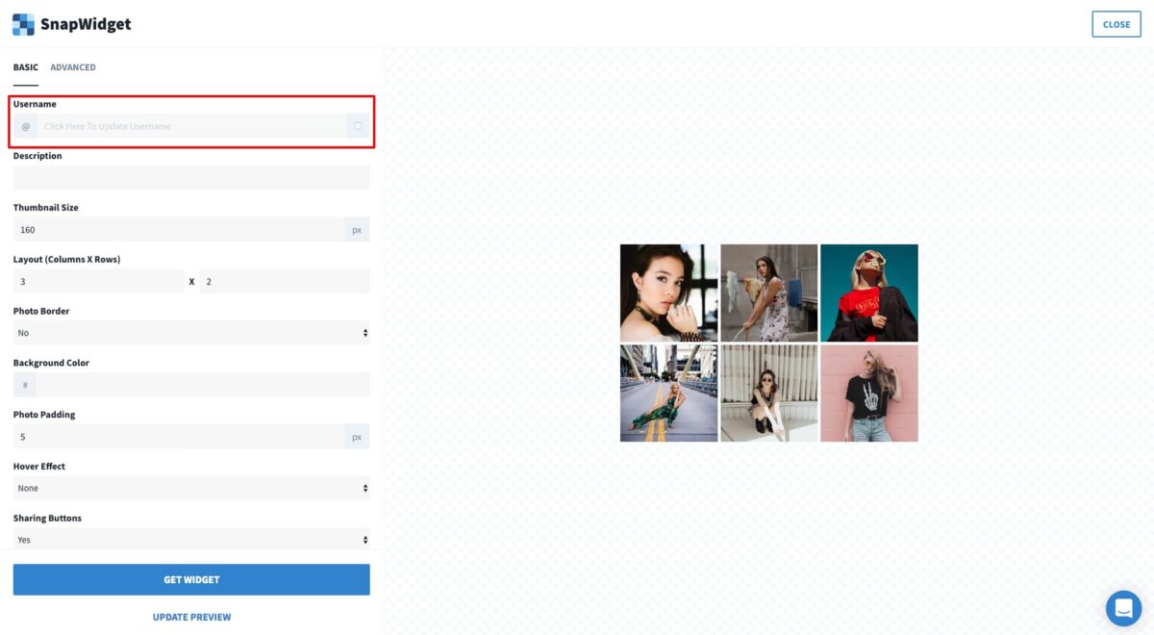Click the GET WIDGET button
Screen dimensions: 1154x635
(191, 579)
